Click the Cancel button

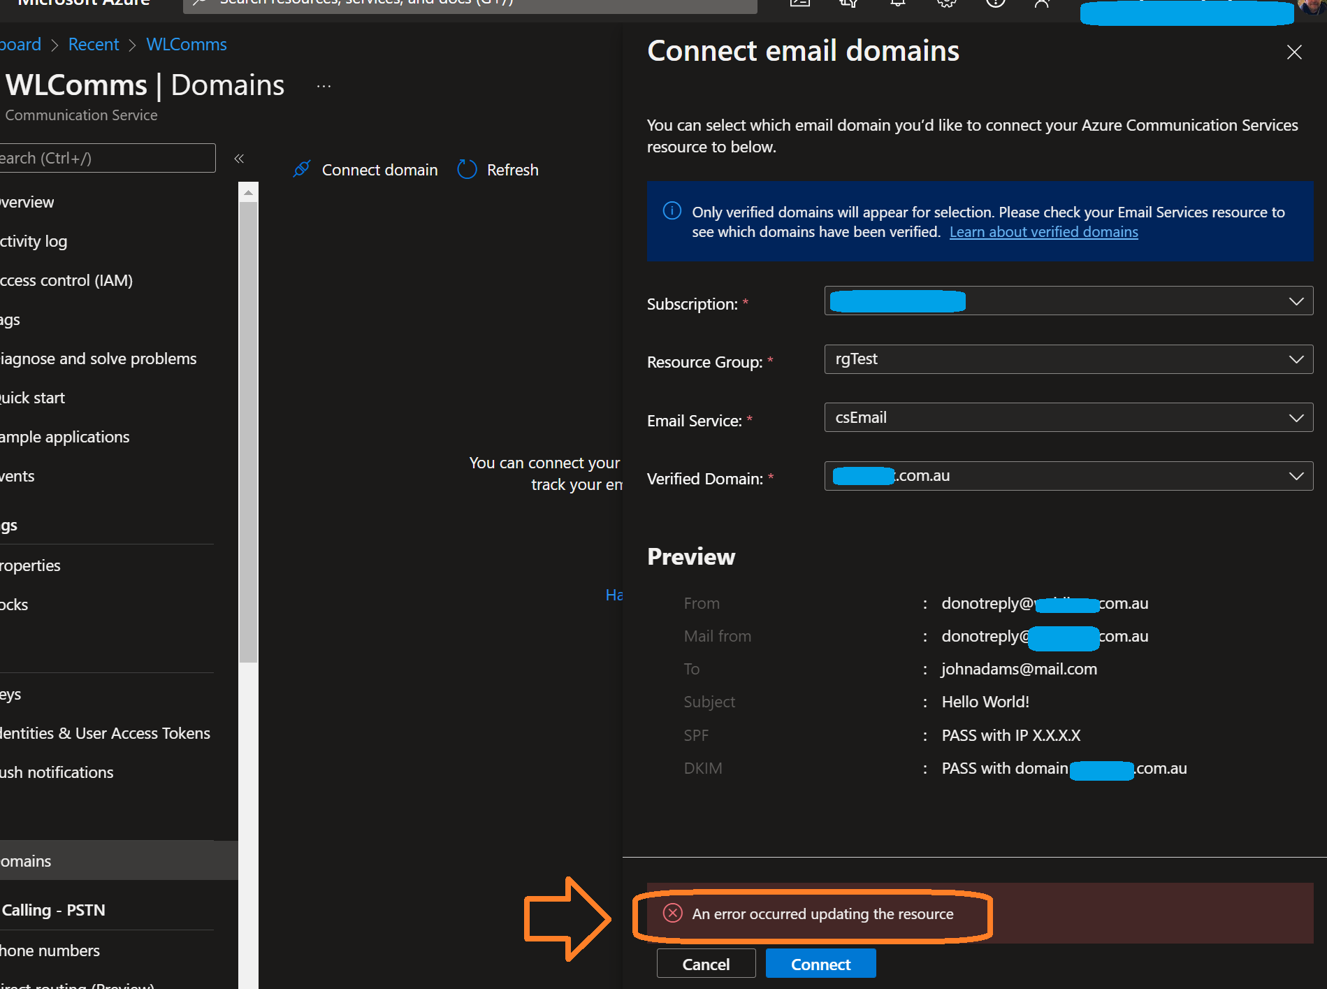tap(706, 965)
